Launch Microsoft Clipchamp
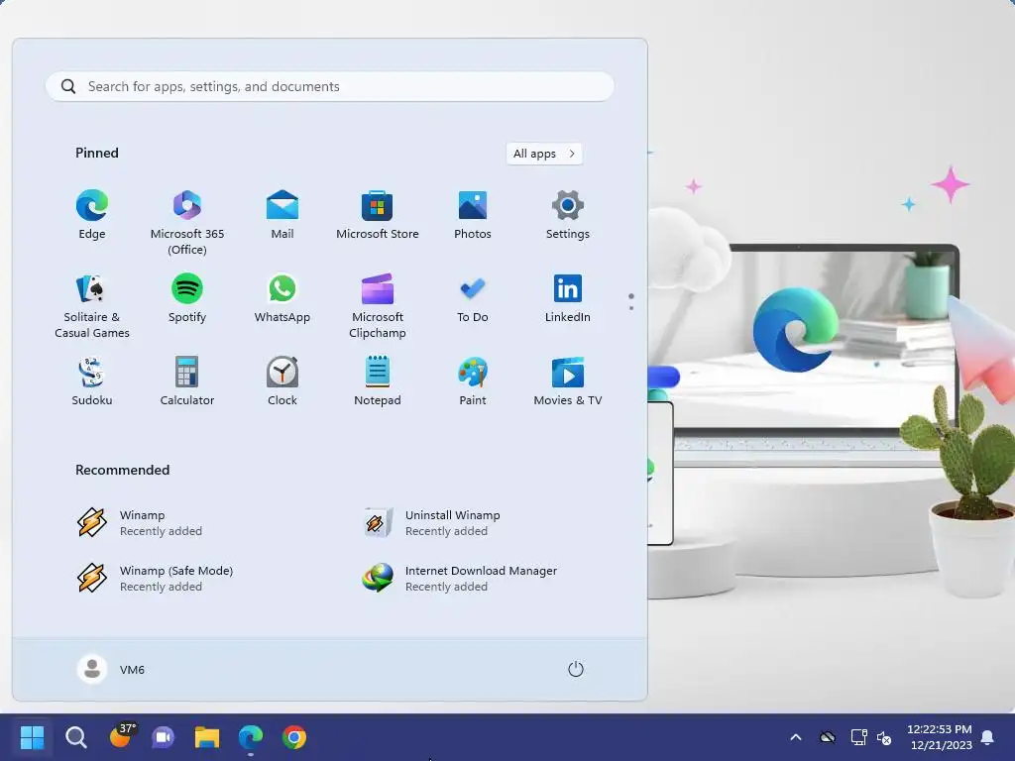Viewport: 1015px width, 761px height. click(378, 305)
